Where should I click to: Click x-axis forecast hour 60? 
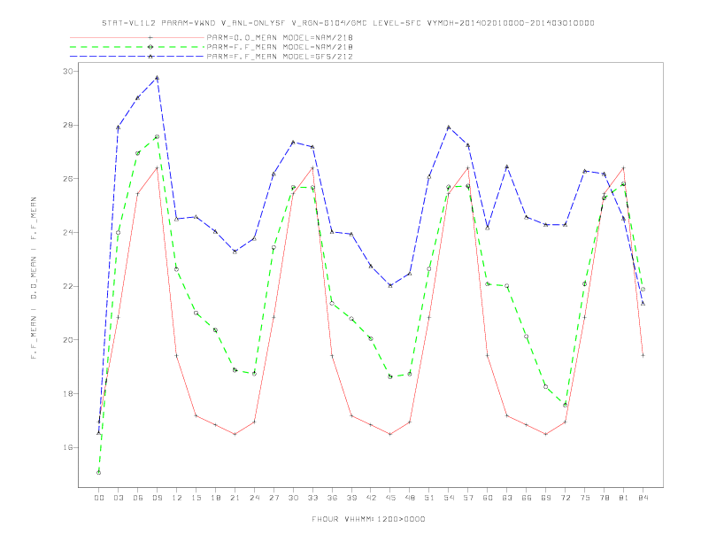pos(488,498)
